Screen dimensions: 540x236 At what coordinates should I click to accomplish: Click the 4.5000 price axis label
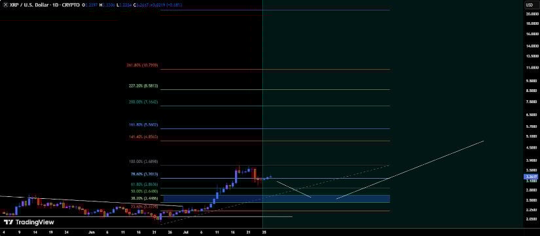click(x=531, y=147)
